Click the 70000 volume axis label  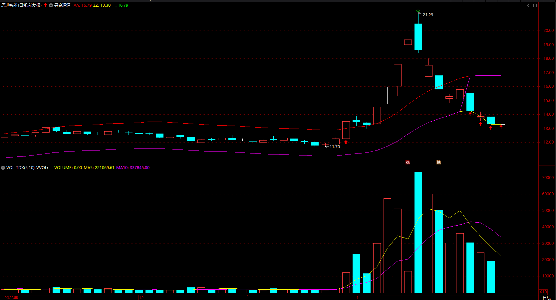pyautogui.click(x=548, y=178)
